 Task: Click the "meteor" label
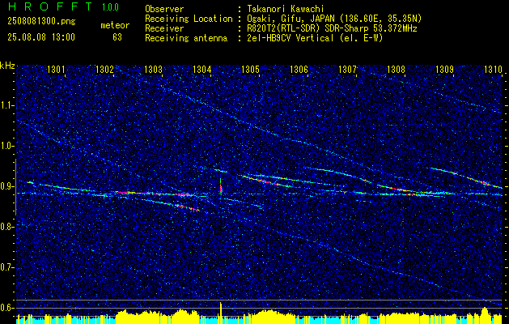pos(115,25)
